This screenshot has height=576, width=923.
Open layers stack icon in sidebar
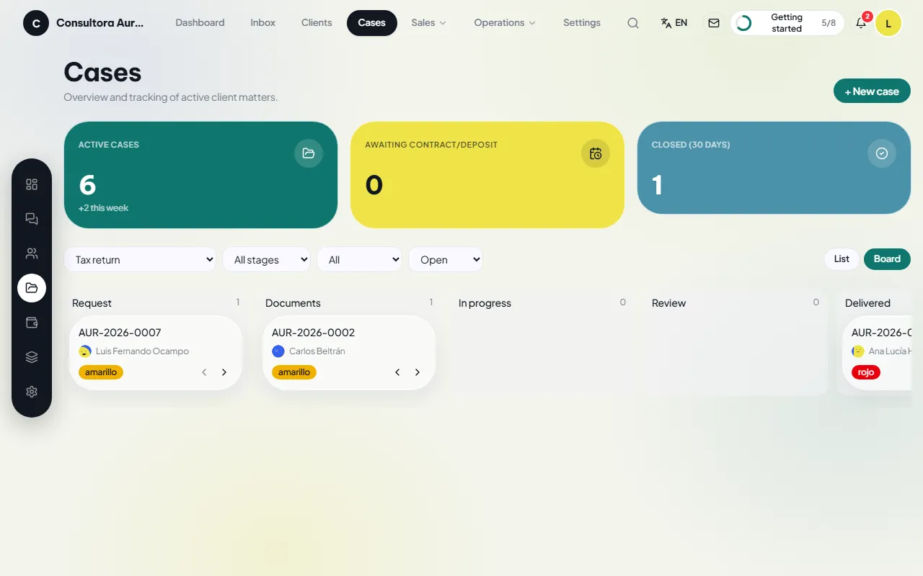(32, 357)
